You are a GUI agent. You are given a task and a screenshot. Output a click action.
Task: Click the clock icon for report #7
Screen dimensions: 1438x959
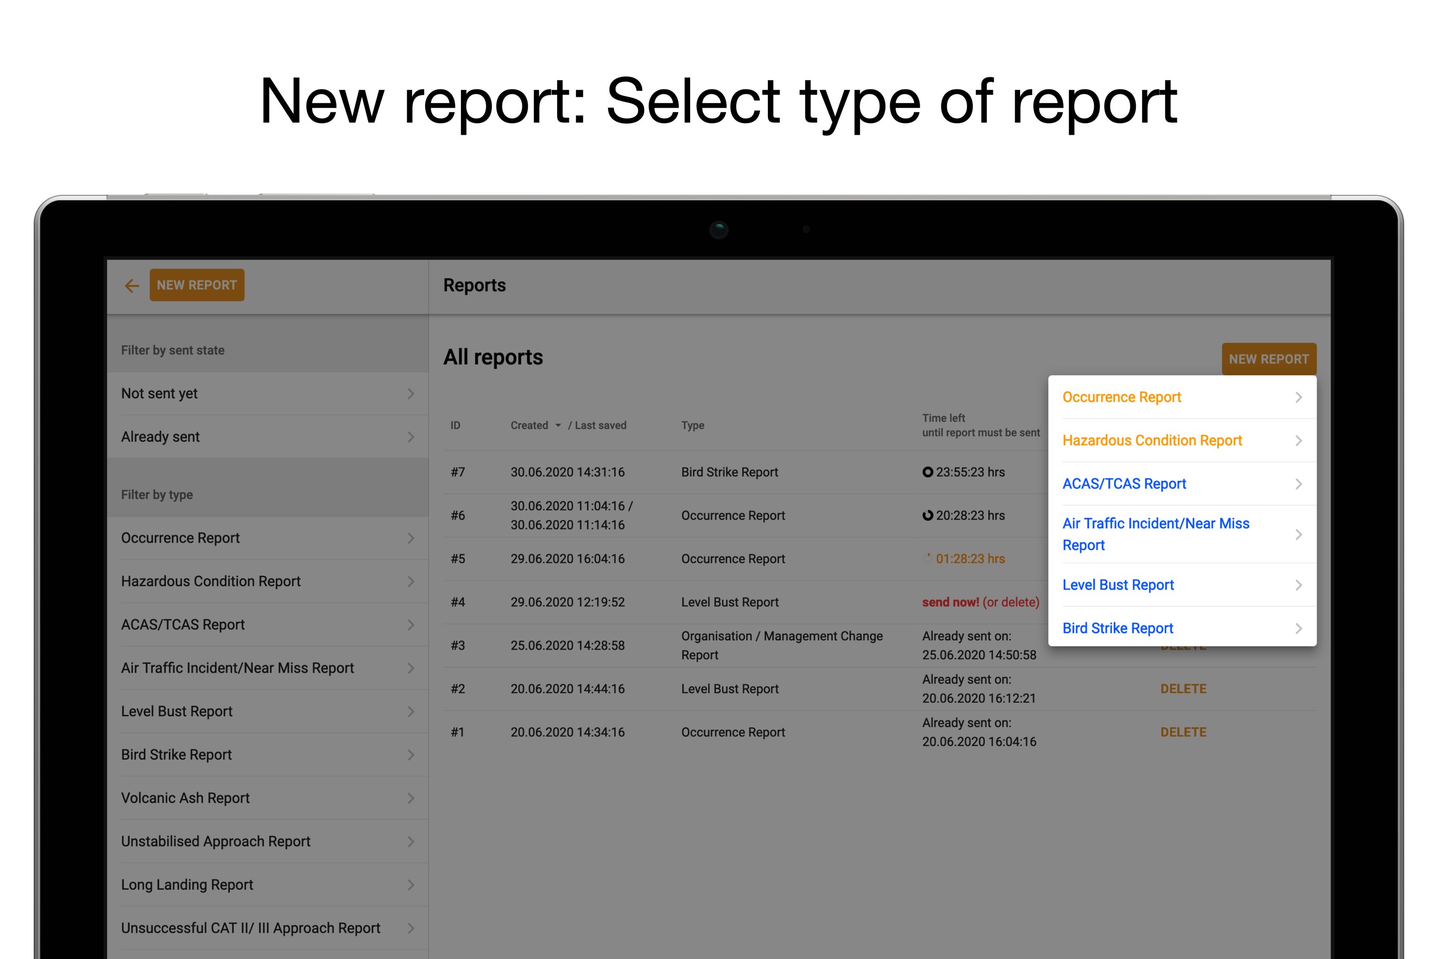(x=928, y=472)
